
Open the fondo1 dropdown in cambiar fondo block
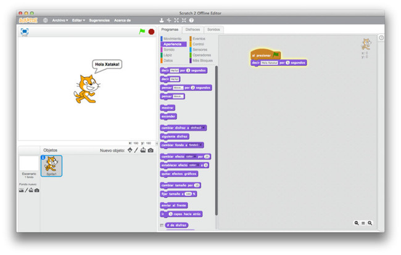196,145
